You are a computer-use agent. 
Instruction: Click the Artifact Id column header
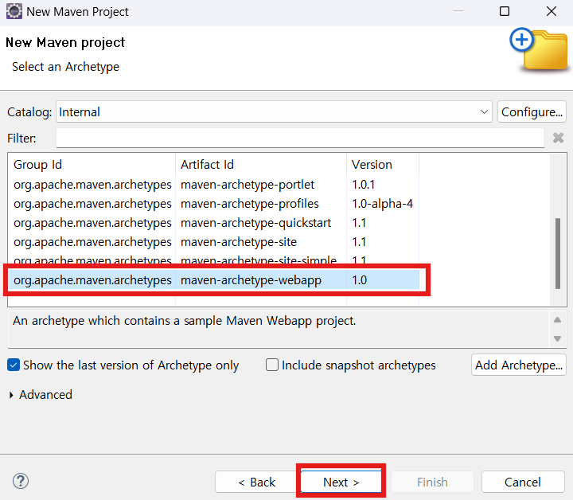261,165
